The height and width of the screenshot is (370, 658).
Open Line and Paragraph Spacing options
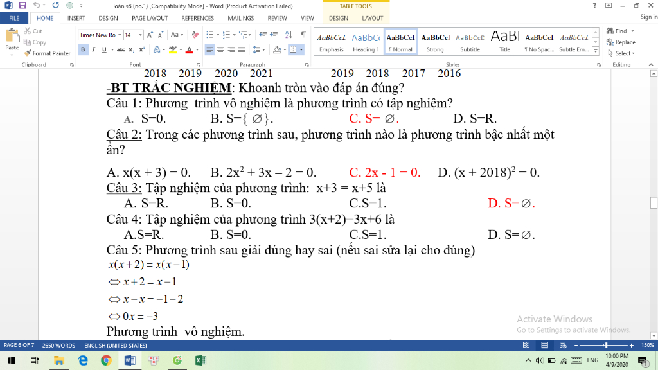[x=258, y=49]
